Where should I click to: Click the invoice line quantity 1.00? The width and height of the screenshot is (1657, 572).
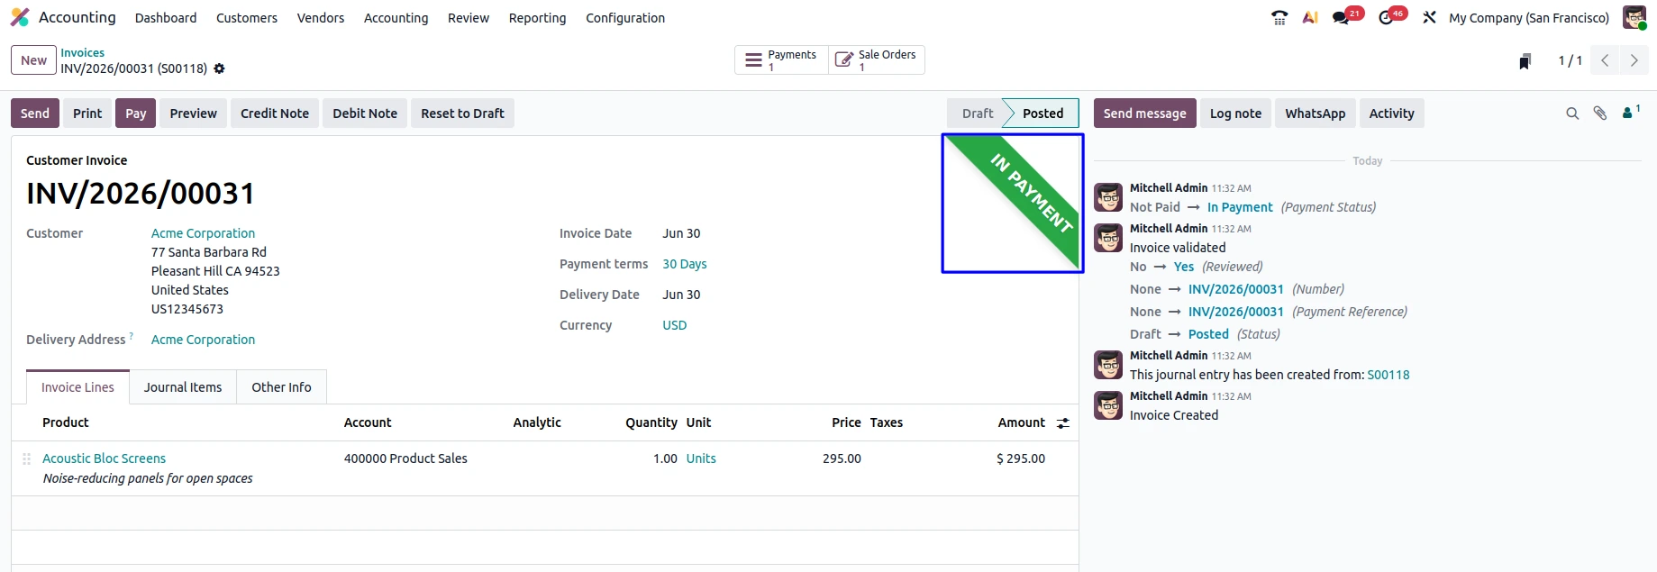click(665, 459)
